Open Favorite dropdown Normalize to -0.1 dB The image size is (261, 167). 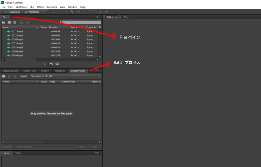pyautogui.click(x=65, y=76)
